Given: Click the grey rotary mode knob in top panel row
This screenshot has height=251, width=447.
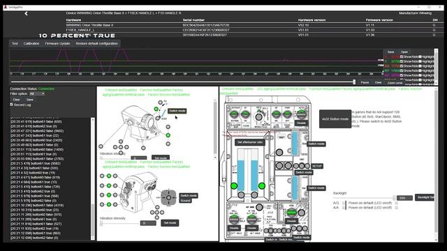Looking at the screenshot, I should (x=258, y=116).
